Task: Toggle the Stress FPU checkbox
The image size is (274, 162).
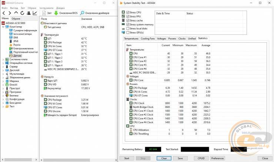Action: 128,16
